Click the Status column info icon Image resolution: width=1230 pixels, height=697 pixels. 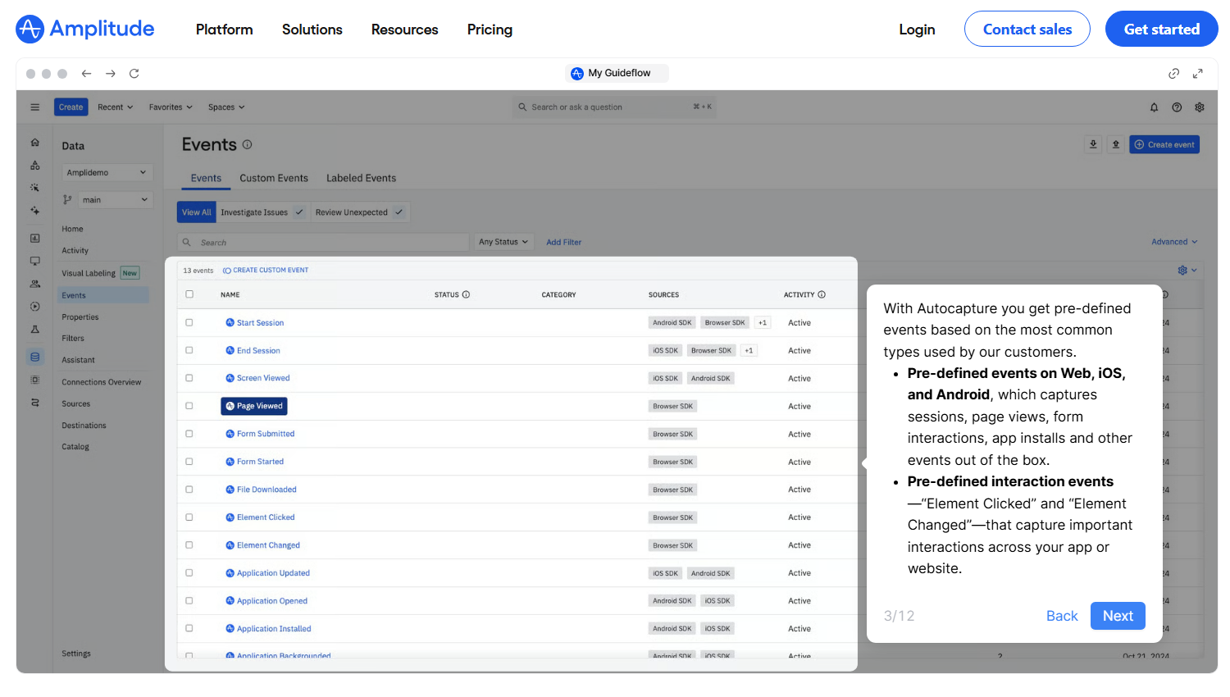[x=466, y=294]
